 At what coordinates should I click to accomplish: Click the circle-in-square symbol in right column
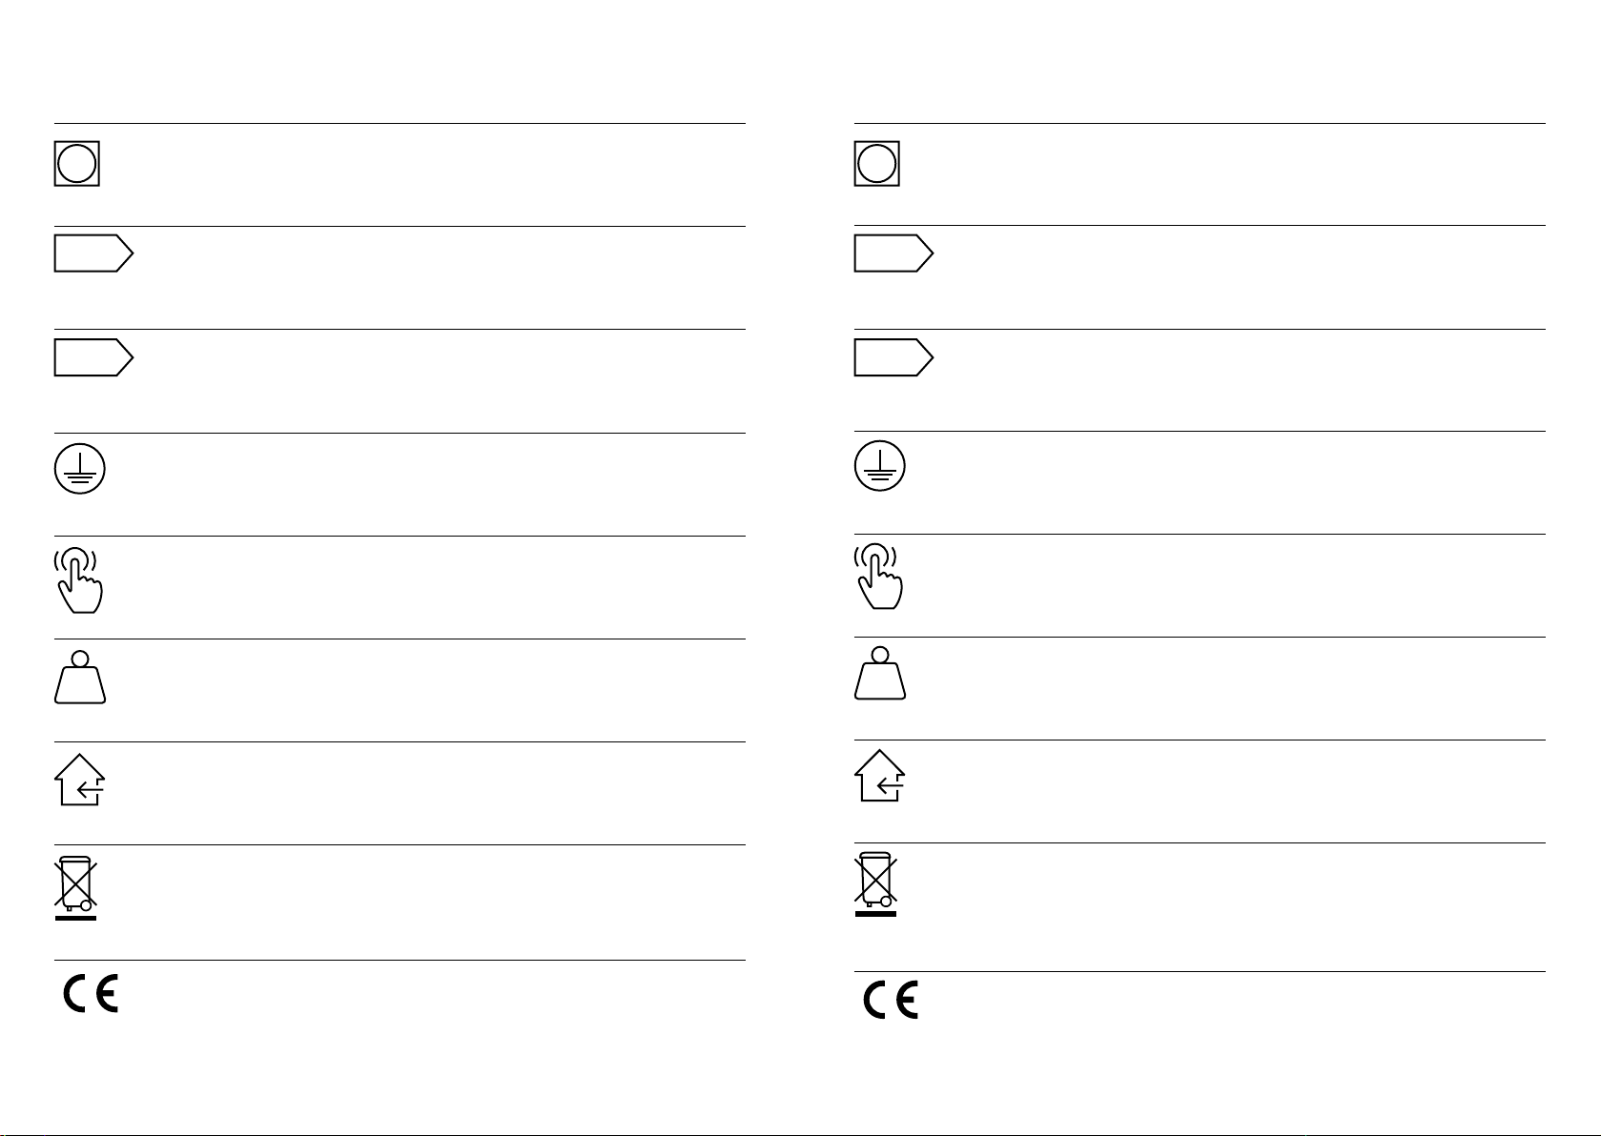[x=876, y=164]
